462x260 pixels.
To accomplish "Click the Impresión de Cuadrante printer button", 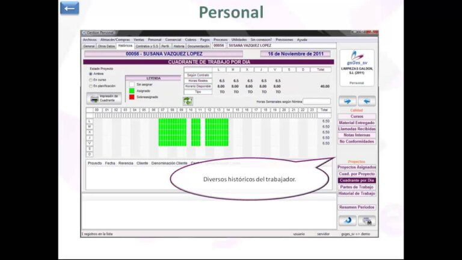I will (x=105, y=98).
